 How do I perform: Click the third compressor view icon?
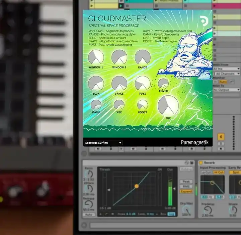click(x=112, y=214)
